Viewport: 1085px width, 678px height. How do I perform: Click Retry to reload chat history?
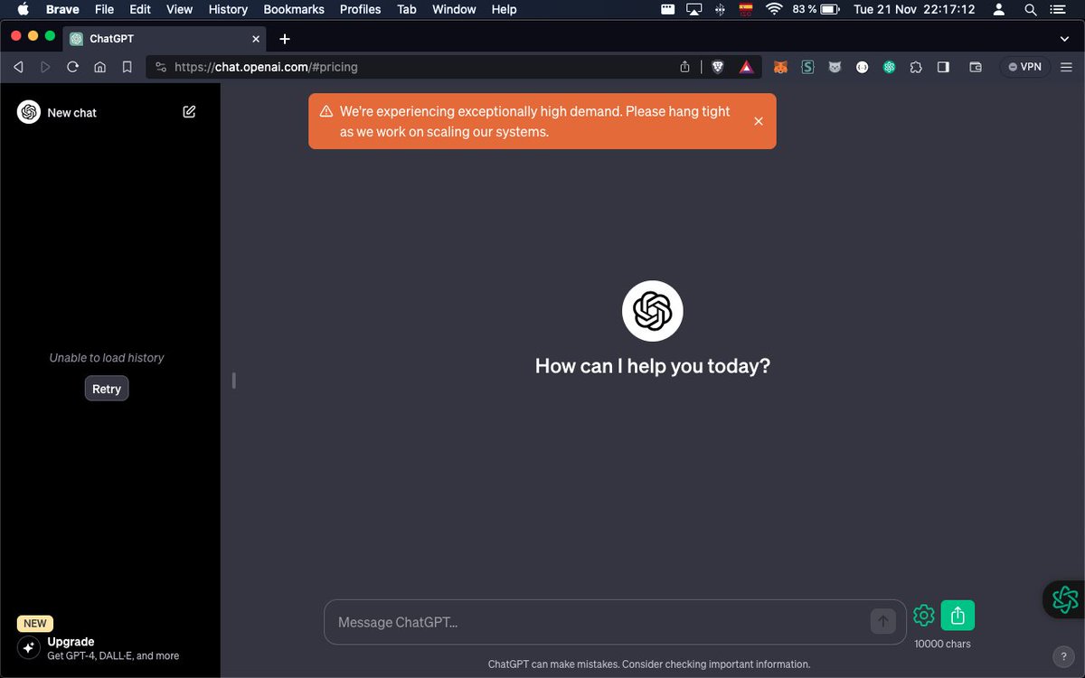click(x=106, y=388)
